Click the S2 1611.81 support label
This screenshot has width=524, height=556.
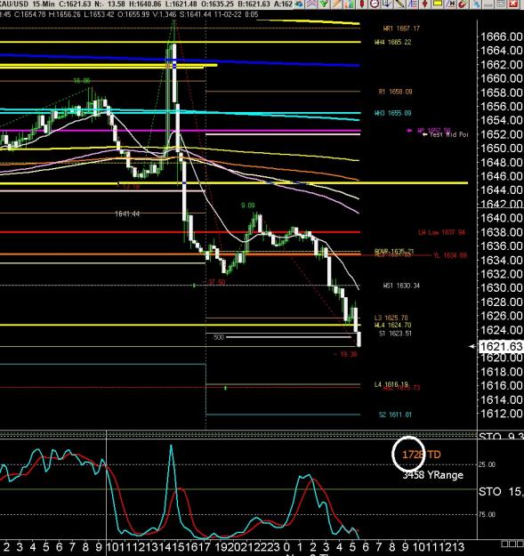pyautogui.click(x=395, y=415)
